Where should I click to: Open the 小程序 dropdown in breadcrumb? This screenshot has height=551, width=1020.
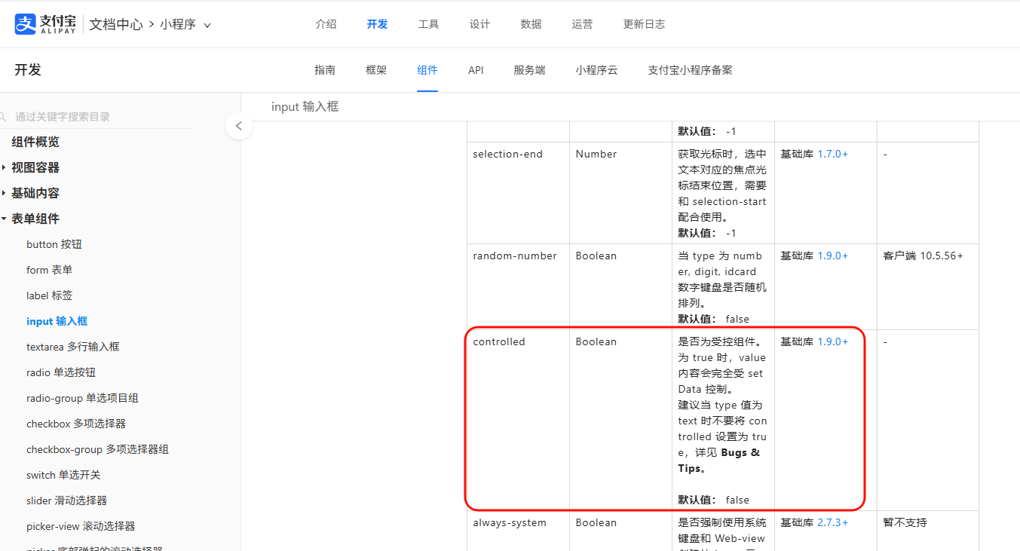[185, 24]
